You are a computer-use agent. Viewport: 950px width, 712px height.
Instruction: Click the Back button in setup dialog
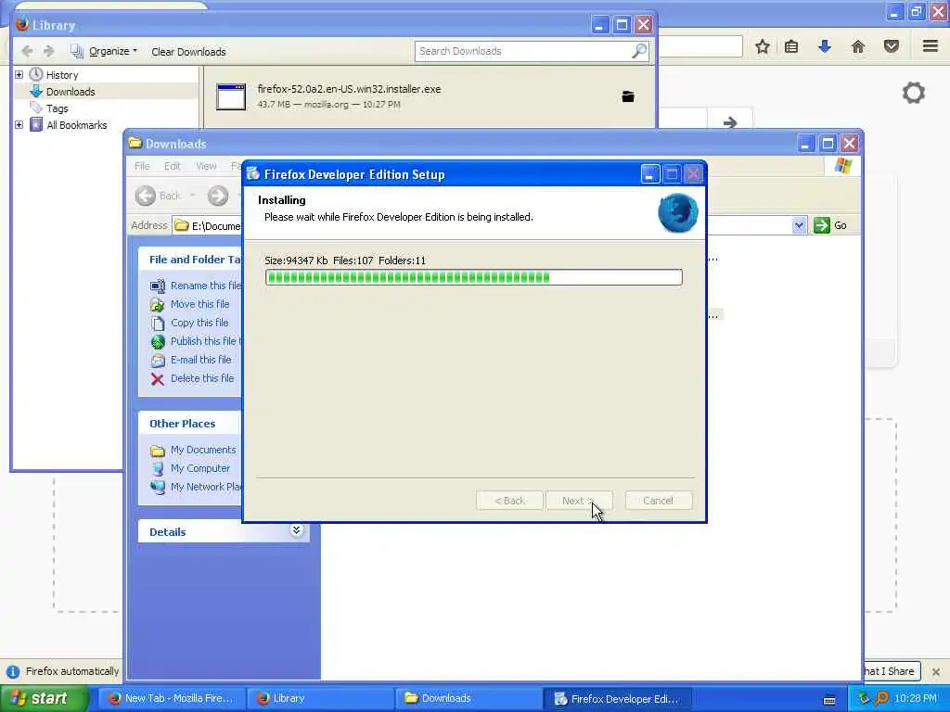coord(509,501)
